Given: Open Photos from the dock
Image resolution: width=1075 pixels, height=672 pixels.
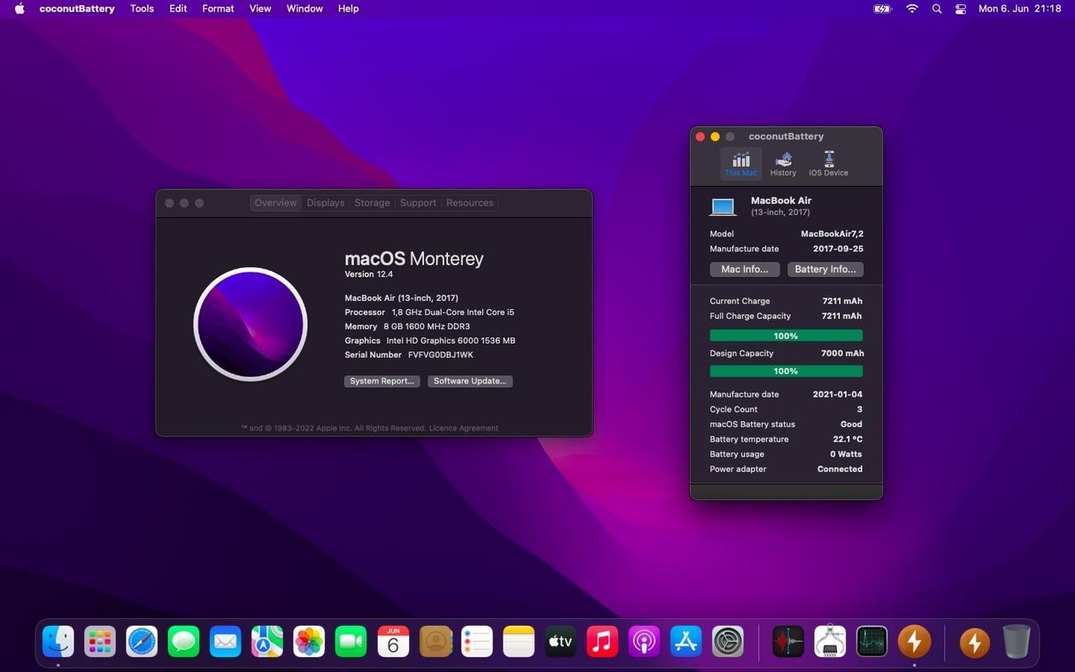Looking at the screenshot, I should click(x=309, y=641).
